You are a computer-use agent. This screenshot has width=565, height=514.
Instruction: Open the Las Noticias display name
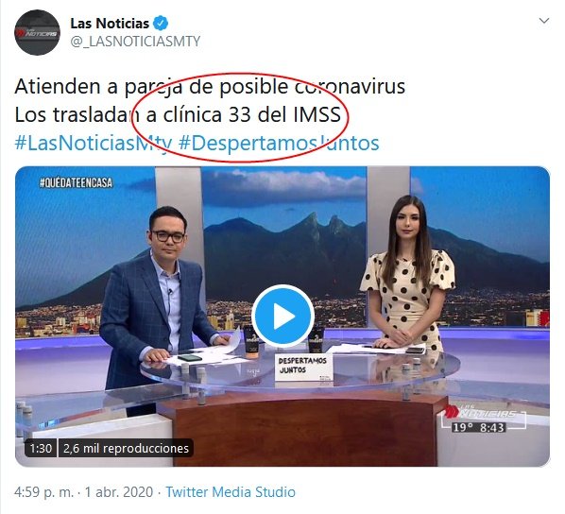pos(110,24)
